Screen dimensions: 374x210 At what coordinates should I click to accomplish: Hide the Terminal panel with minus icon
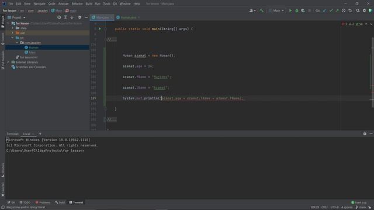point(371,134)
